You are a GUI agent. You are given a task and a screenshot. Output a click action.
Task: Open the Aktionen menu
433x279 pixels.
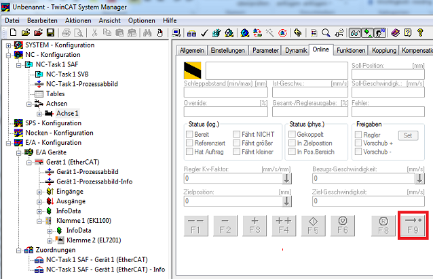[x=78, y=21]
